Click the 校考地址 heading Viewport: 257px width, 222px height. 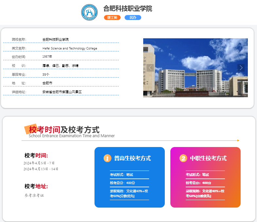pyautogui.click(x=36, y=186)
